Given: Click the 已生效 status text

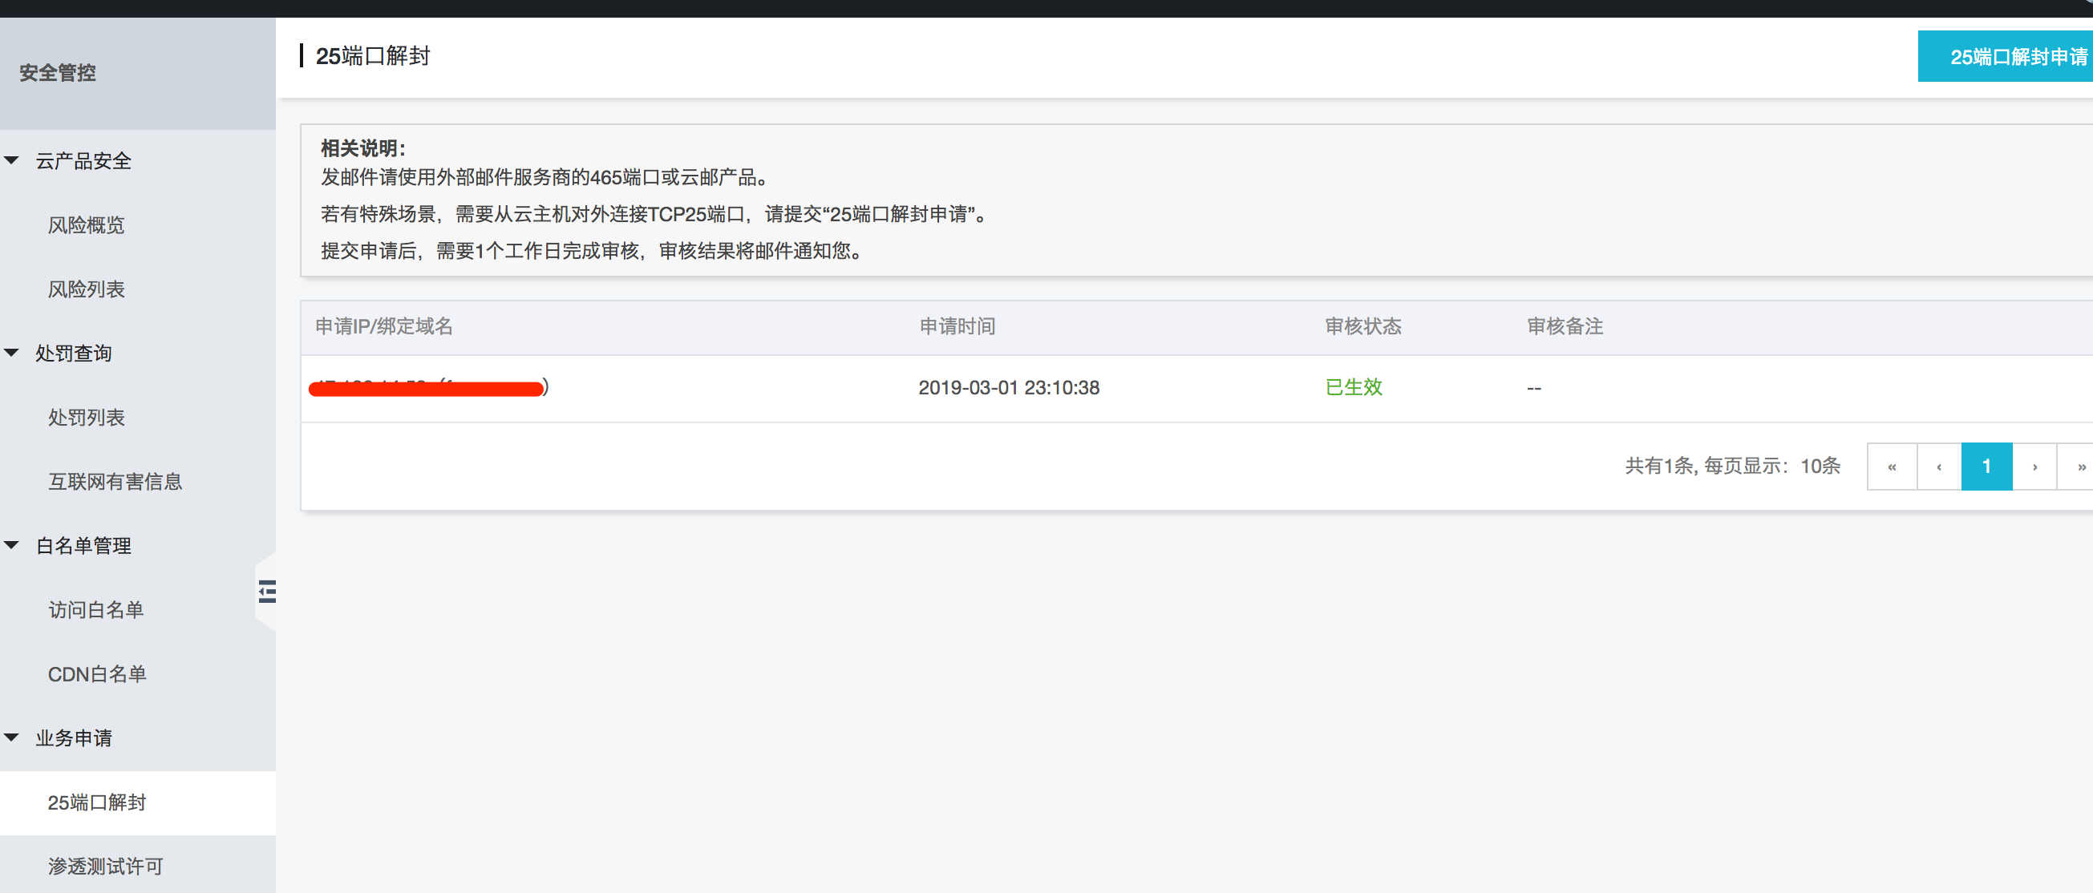Looking at the screenshot, I should [1353, 388].
